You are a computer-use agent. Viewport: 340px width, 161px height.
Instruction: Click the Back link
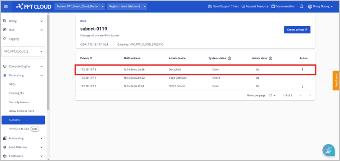coord(83,21)
